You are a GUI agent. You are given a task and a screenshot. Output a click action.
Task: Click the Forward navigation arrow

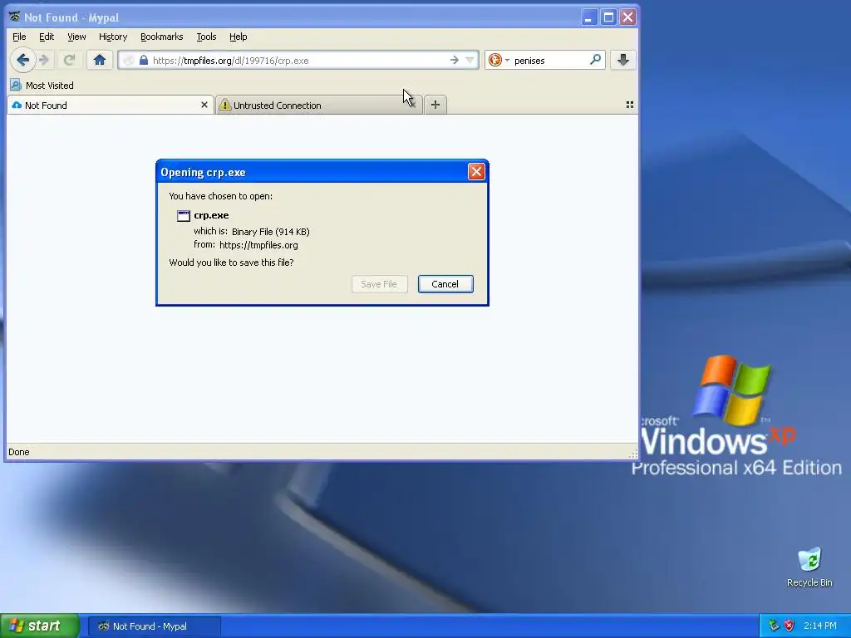click(45, 60)
